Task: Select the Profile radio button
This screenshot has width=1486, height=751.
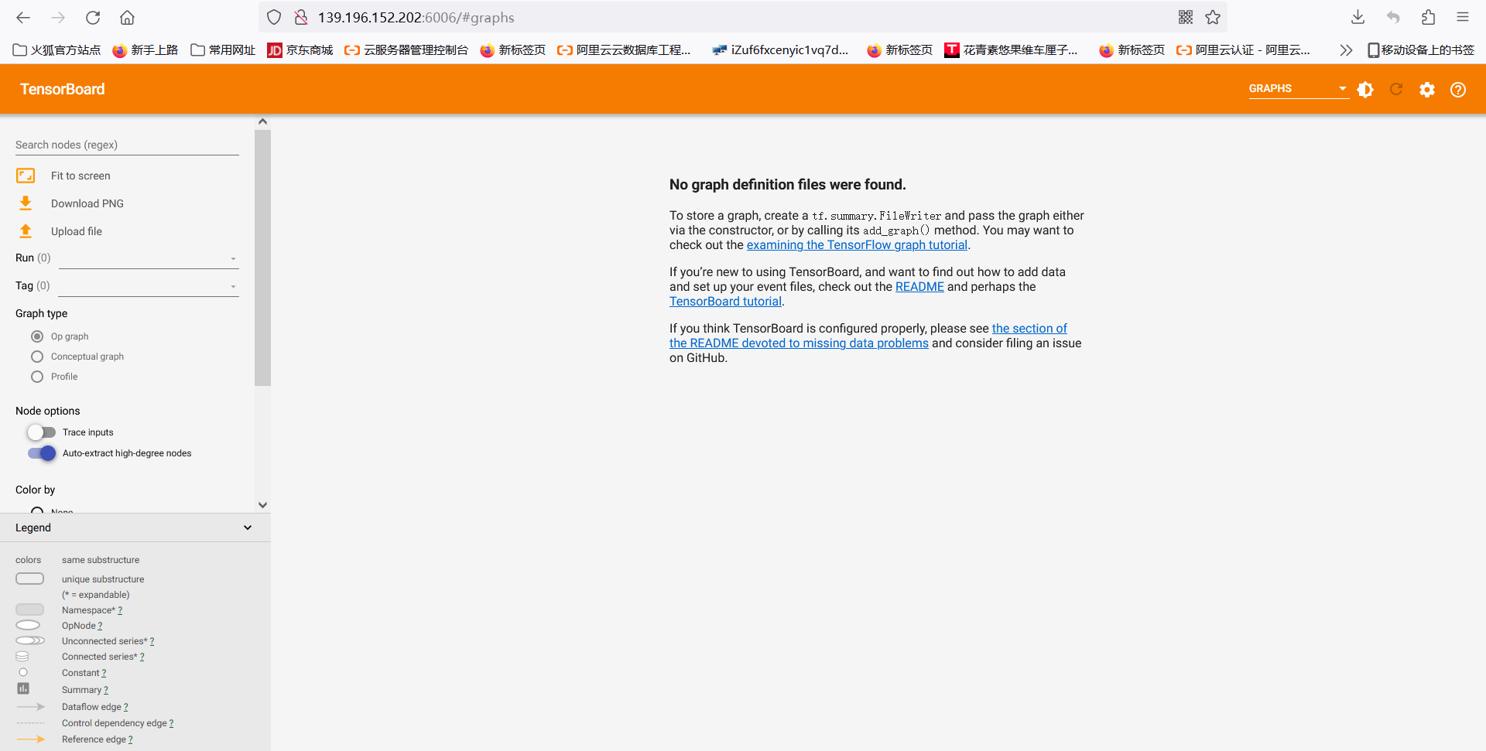Action: click(x=37, y=377)
